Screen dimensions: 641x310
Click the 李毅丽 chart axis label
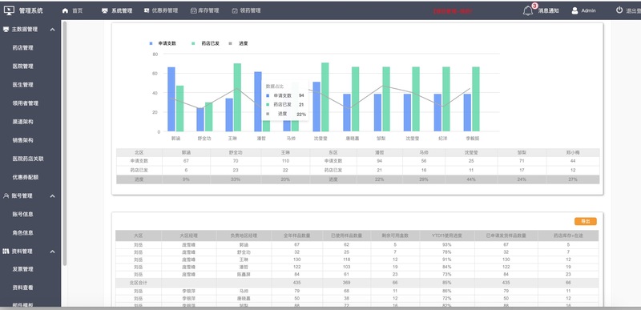[x=472, y=139]
